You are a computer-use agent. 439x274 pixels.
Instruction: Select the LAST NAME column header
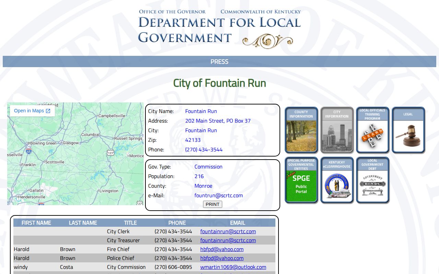(x=83, y=223)
